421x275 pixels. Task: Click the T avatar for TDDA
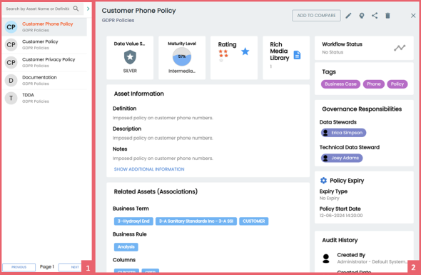pyautogui.click(x=11, y=98)
